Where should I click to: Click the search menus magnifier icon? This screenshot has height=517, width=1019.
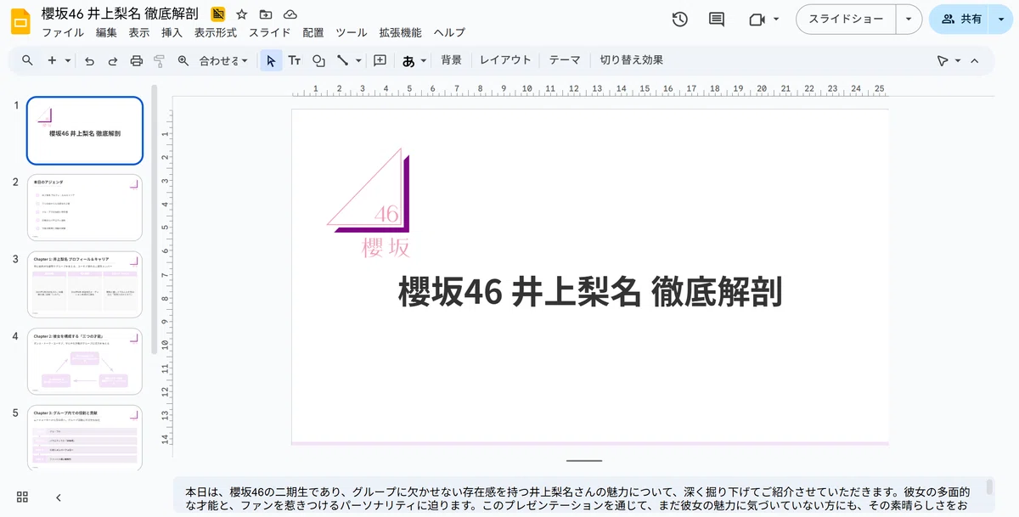pyautogui.click(x=27, y=60)
